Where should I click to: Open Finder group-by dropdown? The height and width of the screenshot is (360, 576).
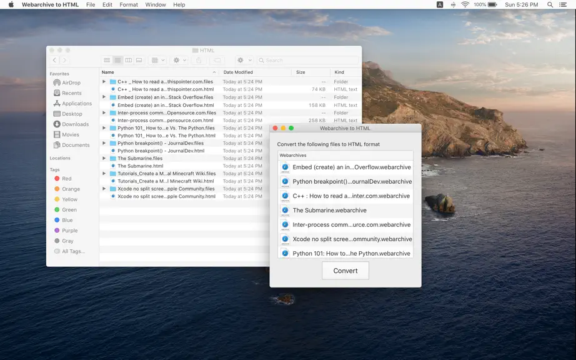[x=158, y=60]
